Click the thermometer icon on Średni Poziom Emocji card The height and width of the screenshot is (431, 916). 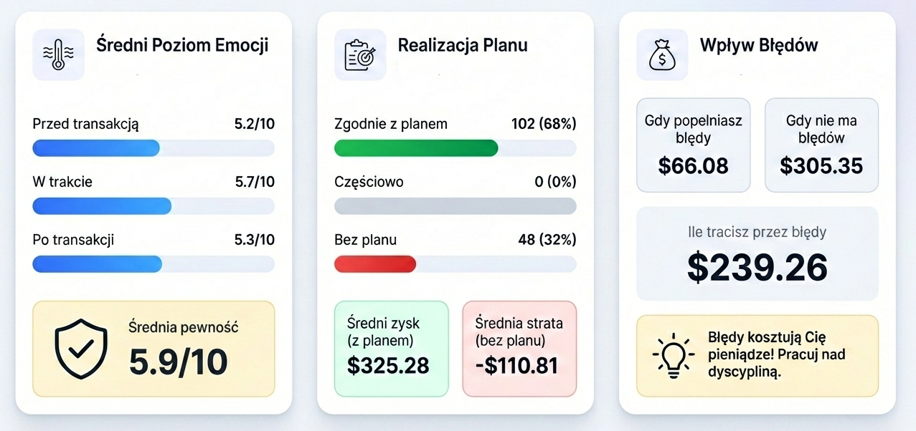(x=57, y=54)
